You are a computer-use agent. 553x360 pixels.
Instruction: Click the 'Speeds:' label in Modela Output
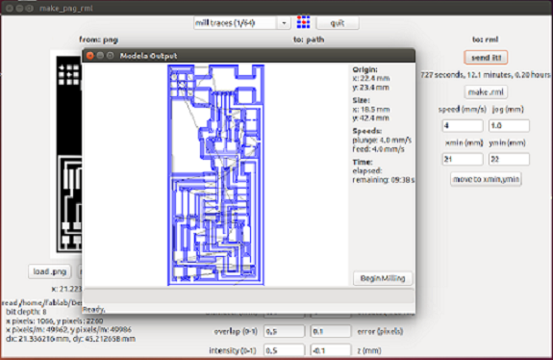pyautogui.click(x=367, y=131)
